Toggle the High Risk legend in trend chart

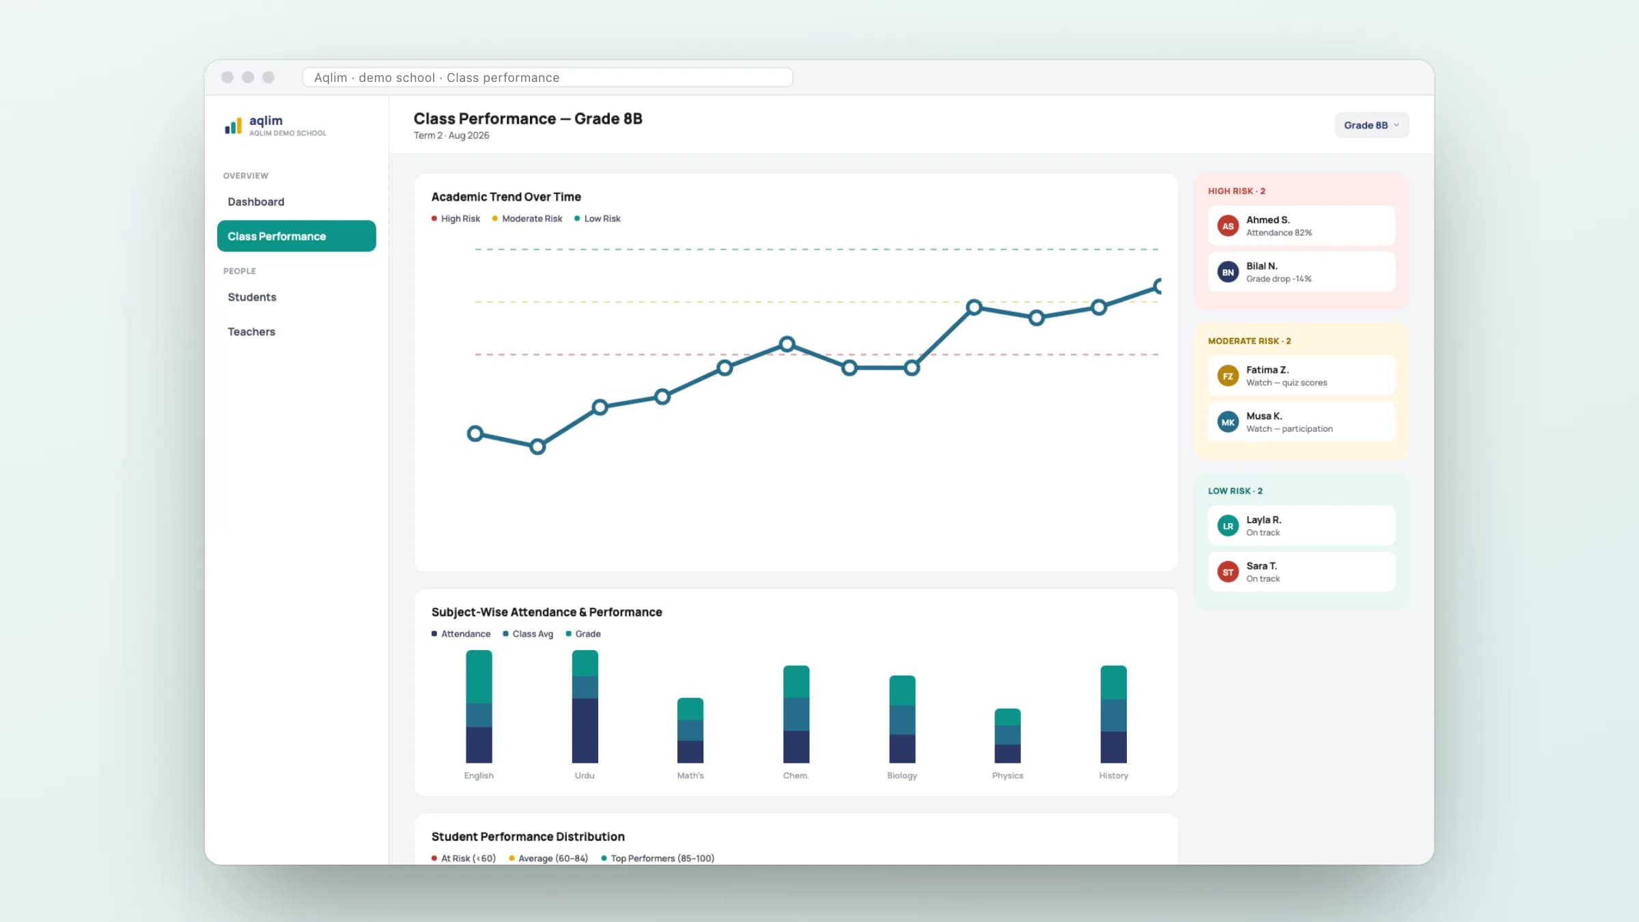456,219
